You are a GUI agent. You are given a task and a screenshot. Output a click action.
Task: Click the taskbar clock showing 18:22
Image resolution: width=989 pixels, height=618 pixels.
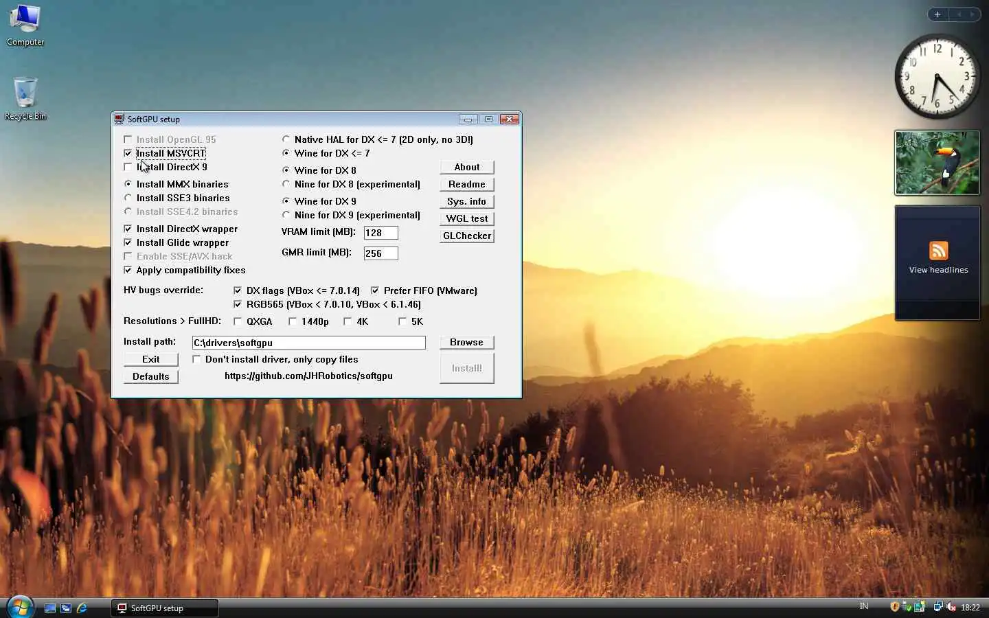pyautogui.click(x=970, y=608)
